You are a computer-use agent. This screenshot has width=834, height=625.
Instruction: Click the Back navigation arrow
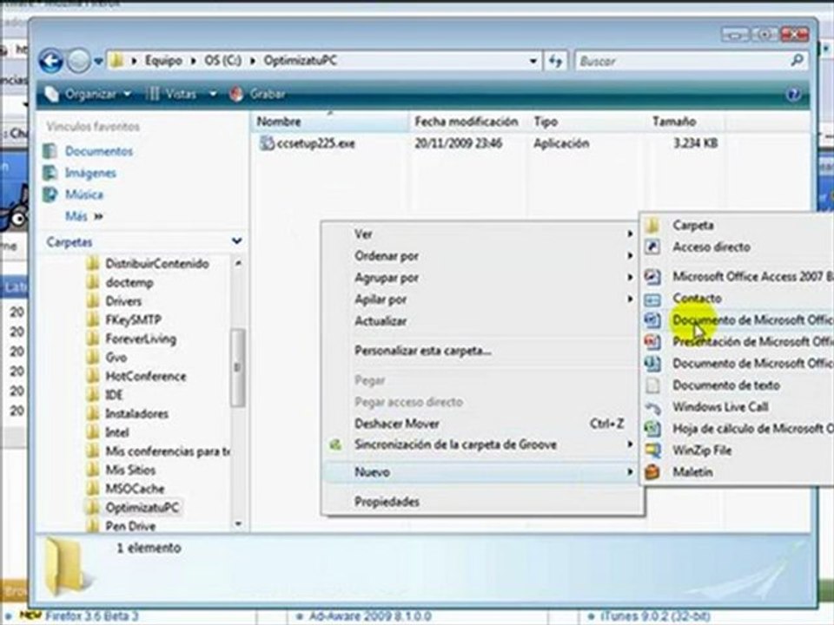click(51, 61)
